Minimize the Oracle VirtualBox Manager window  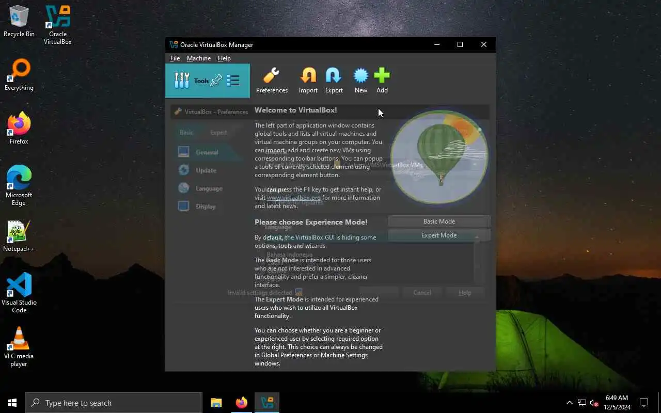point(436,44)
